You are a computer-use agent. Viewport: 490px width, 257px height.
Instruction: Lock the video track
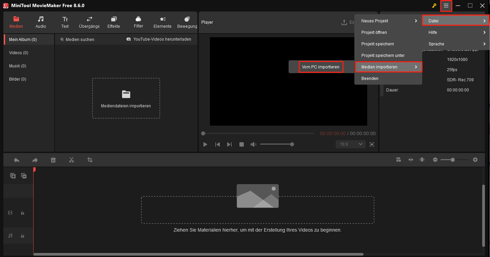[22, 213]
